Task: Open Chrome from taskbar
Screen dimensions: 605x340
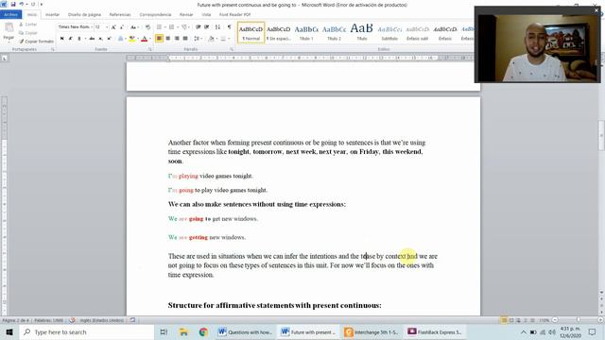Action: (203, 331)
